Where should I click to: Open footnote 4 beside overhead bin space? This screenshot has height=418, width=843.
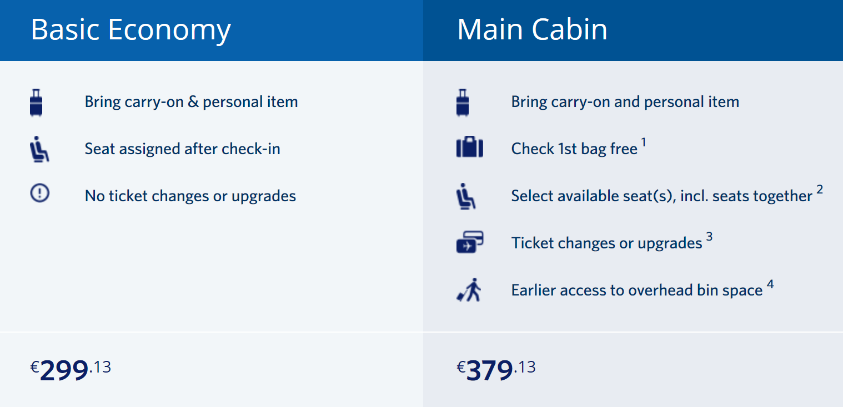point(770,284)
